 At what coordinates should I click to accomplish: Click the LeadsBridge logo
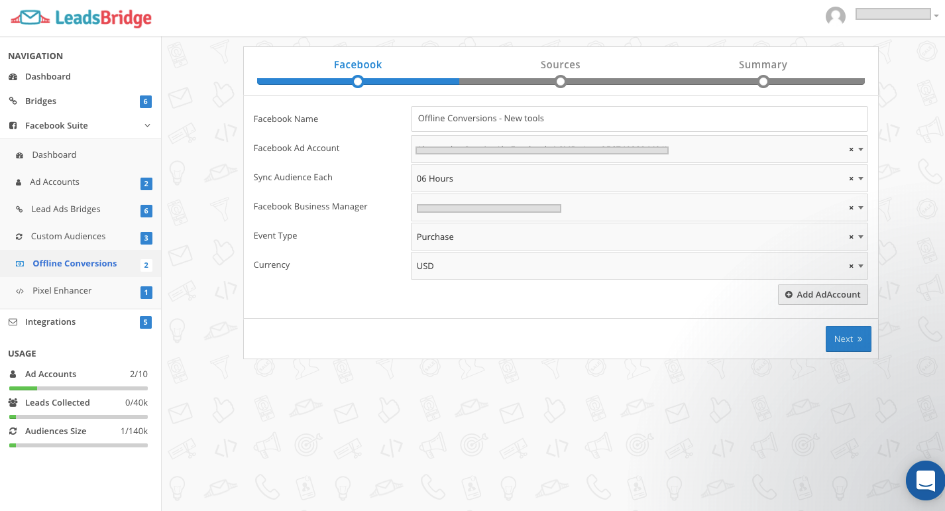pos(82,18)
